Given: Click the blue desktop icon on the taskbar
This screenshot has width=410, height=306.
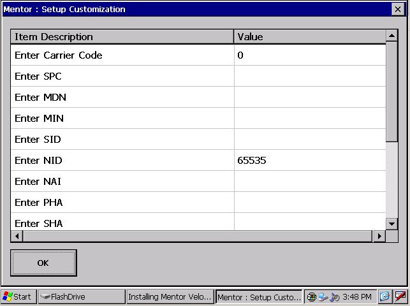Looking at the screenshot, I should 384,296.
